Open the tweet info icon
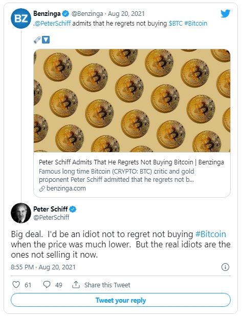Image resolution: width=242 pixels, height=317 pixels. 225,267
